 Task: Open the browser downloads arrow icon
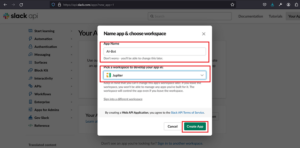coord(273,5)
